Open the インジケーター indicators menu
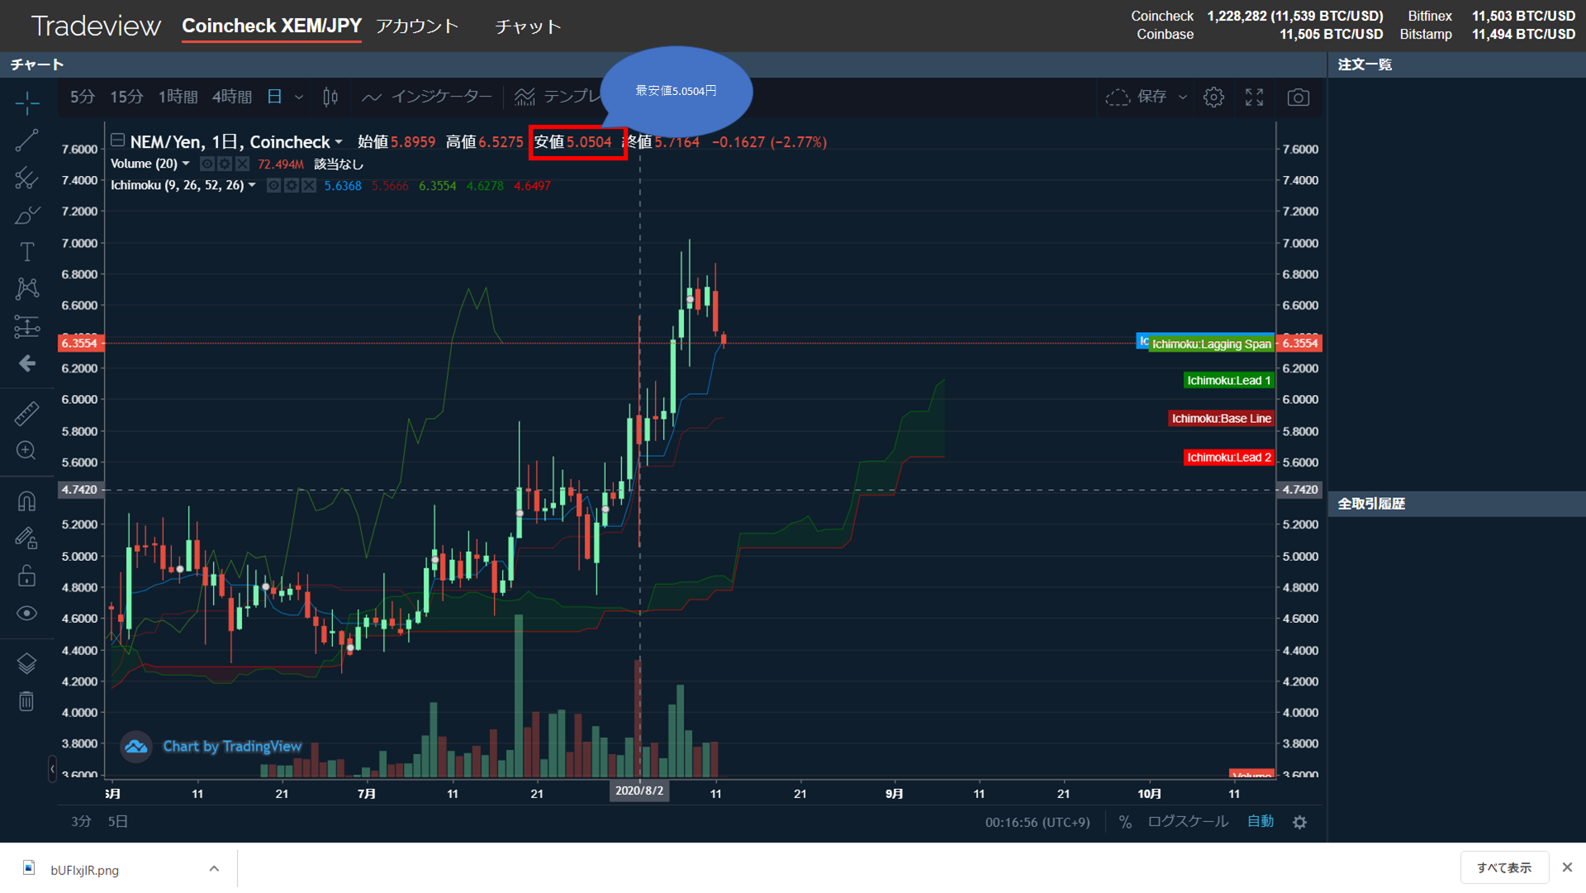1586x893 pixels. (x=427, y=97)
